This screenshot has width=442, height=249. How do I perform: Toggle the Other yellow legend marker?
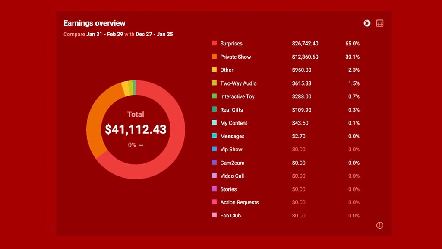coord(214,70)
